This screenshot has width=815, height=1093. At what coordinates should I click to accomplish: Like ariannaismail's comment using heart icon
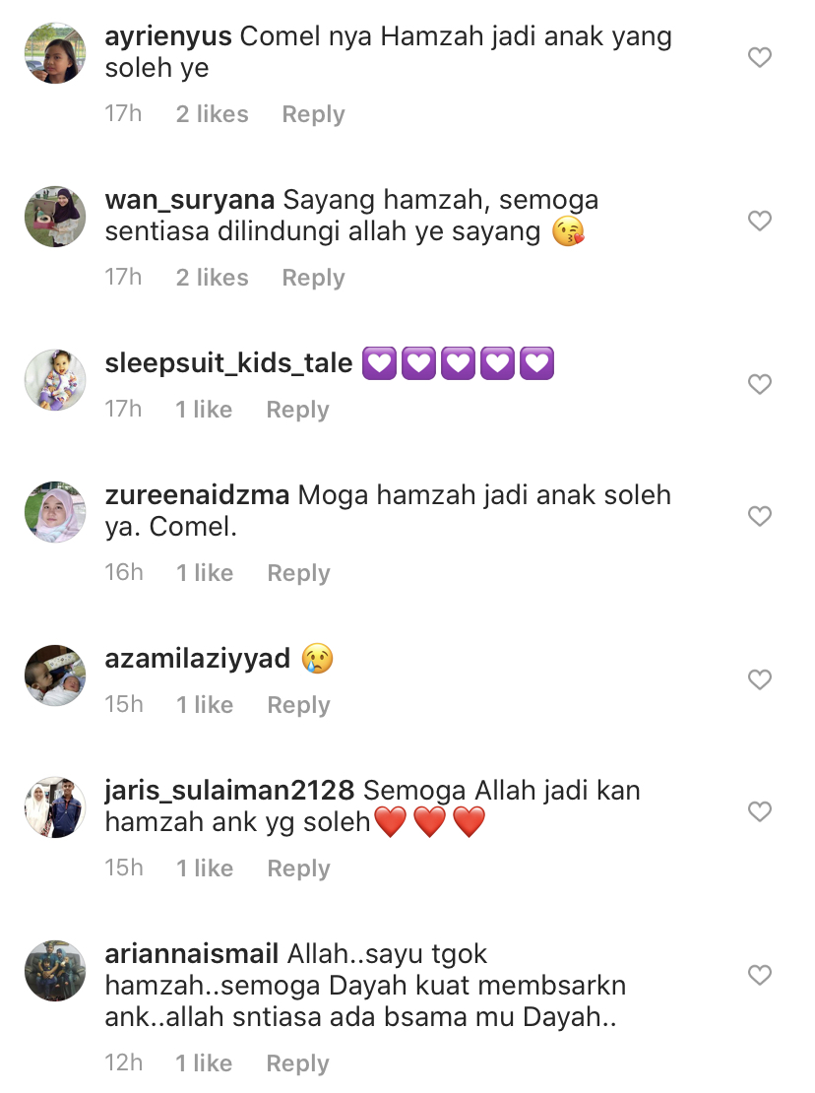tap(759, 975)
